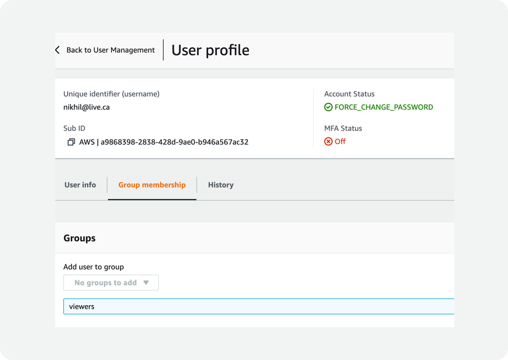Click the FORCE_CHANGE_PASSWORD status text

(x=384, y=107)
